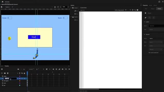This screenshot has height=92, width=164.
Task: Click the layer name edit field
Action: (x=10, y=78)
